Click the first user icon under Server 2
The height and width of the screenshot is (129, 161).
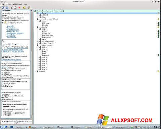[x=43, y=51]
